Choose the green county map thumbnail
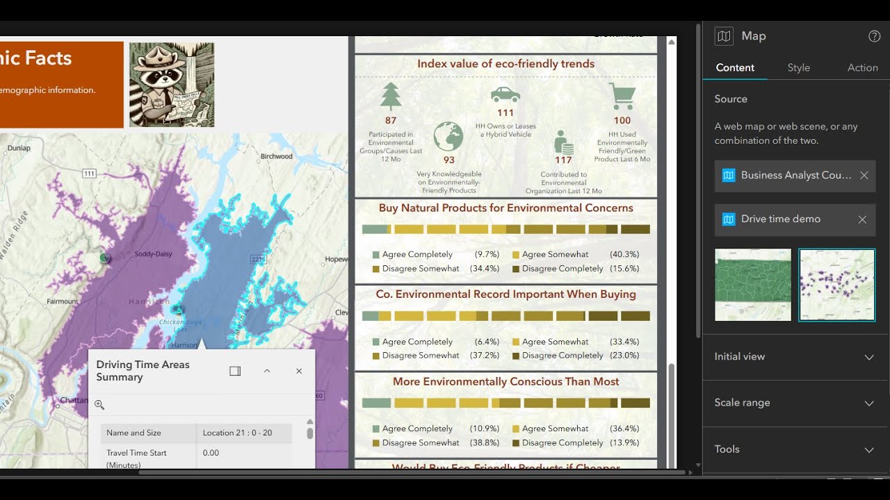 tap(753, 285)
